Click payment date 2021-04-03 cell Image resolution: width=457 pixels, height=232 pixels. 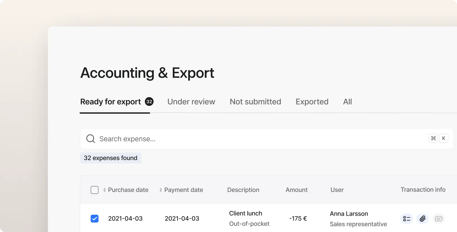tap(182, 218)
